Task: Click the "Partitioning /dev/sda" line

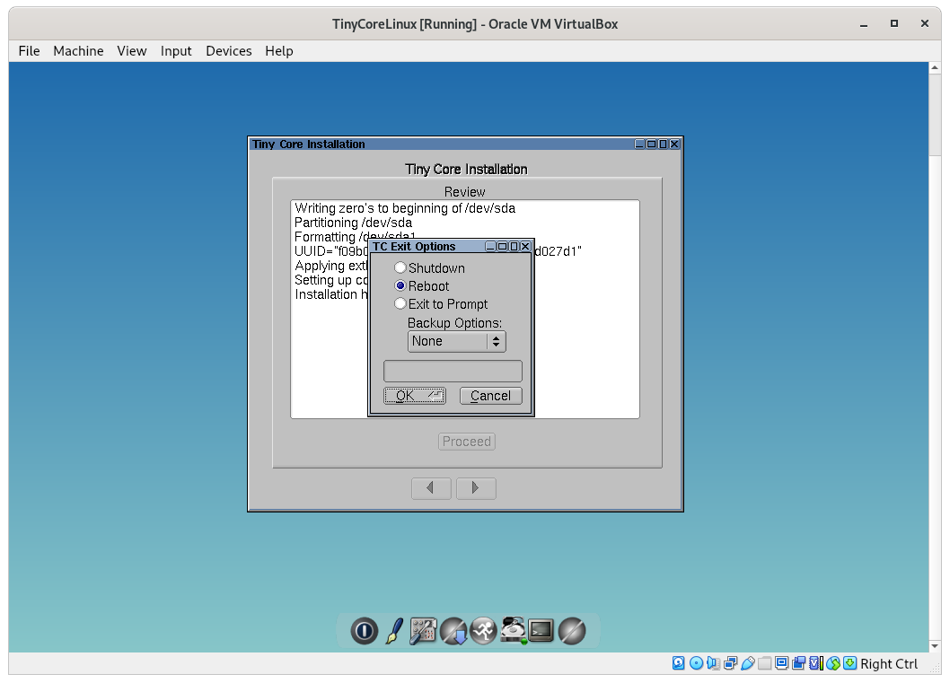Action: (x=353, y=223)
